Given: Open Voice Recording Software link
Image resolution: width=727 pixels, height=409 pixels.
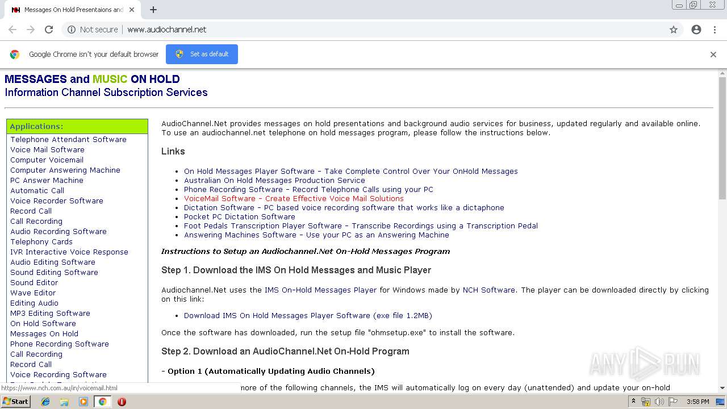Looking at the screenshot, I should (59, 374).
